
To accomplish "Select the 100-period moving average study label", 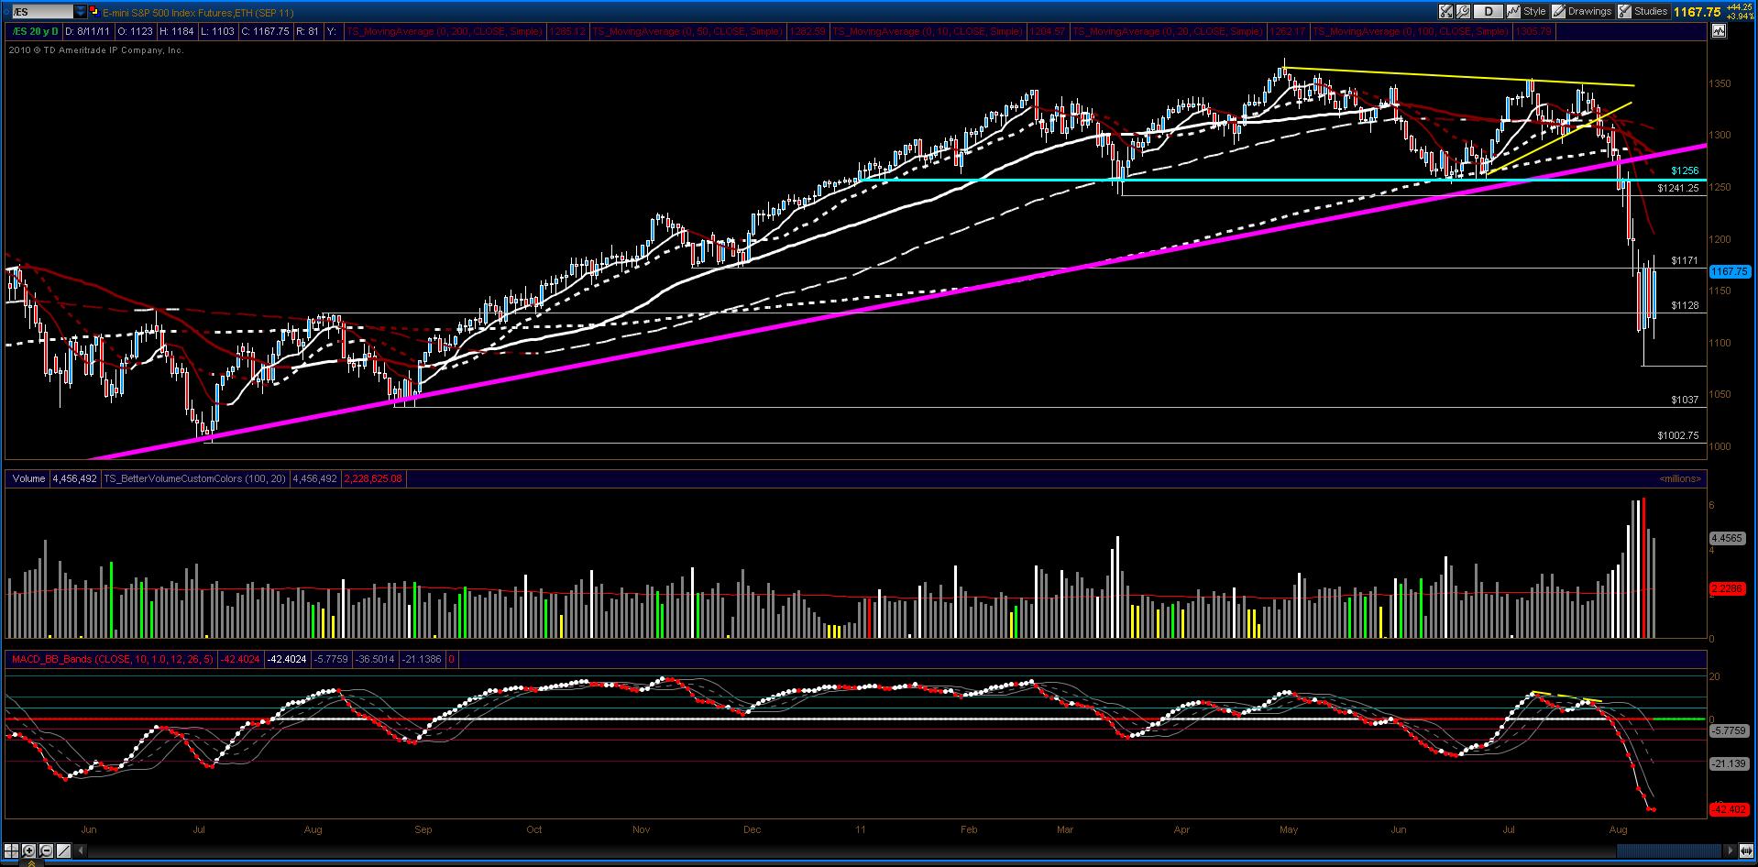I will tap(1410, 31).
